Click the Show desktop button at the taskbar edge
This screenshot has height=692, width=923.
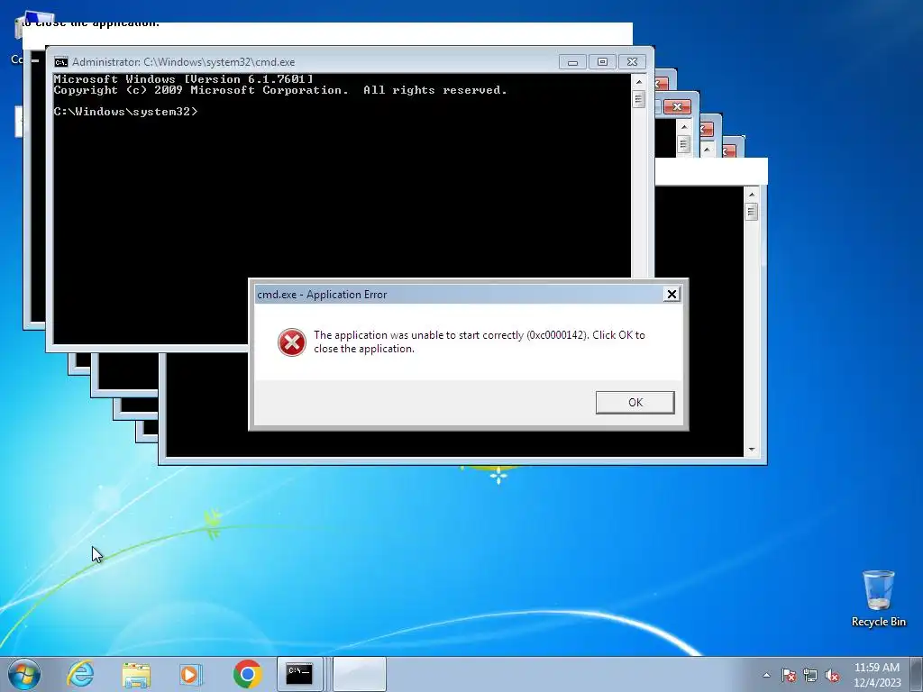click(917, 674)
